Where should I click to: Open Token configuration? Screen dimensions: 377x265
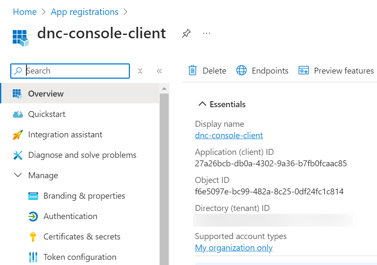(x=80, y=257)
